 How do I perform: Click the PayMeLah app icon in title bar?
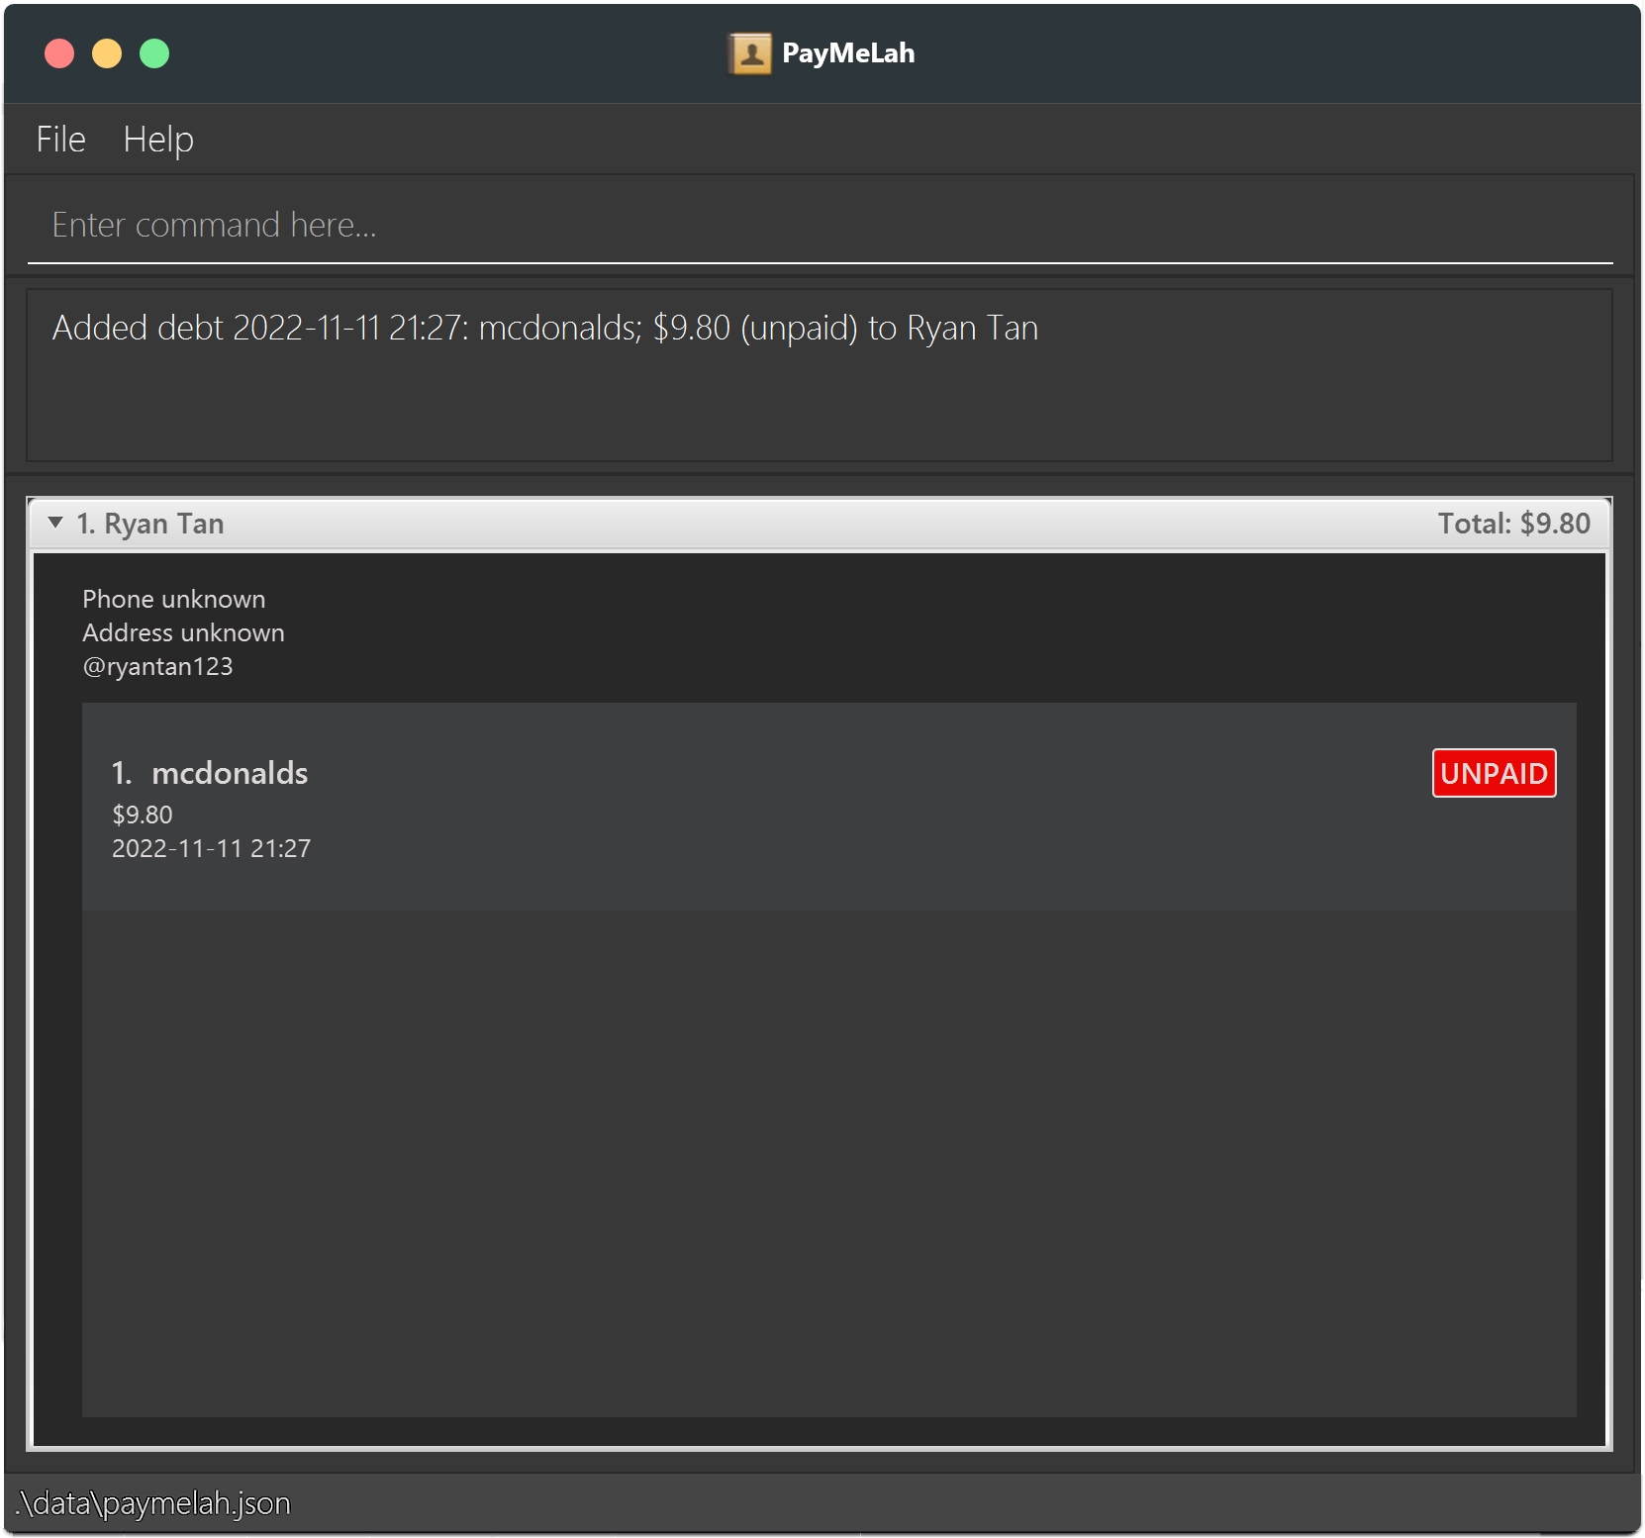(x=750, y=53)
